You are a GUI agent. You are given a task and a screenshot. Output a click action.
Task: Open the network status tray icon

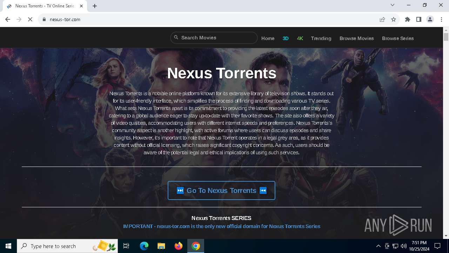[395, 246]
